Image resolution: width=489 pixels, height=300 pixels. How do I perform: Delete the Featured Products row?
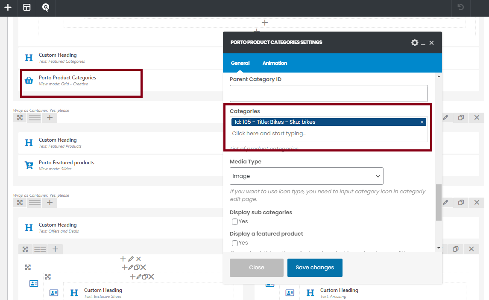pos(477,117)
